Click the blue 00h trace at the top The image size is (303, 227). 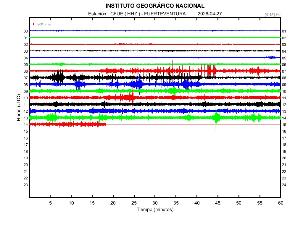click(148, 31)
